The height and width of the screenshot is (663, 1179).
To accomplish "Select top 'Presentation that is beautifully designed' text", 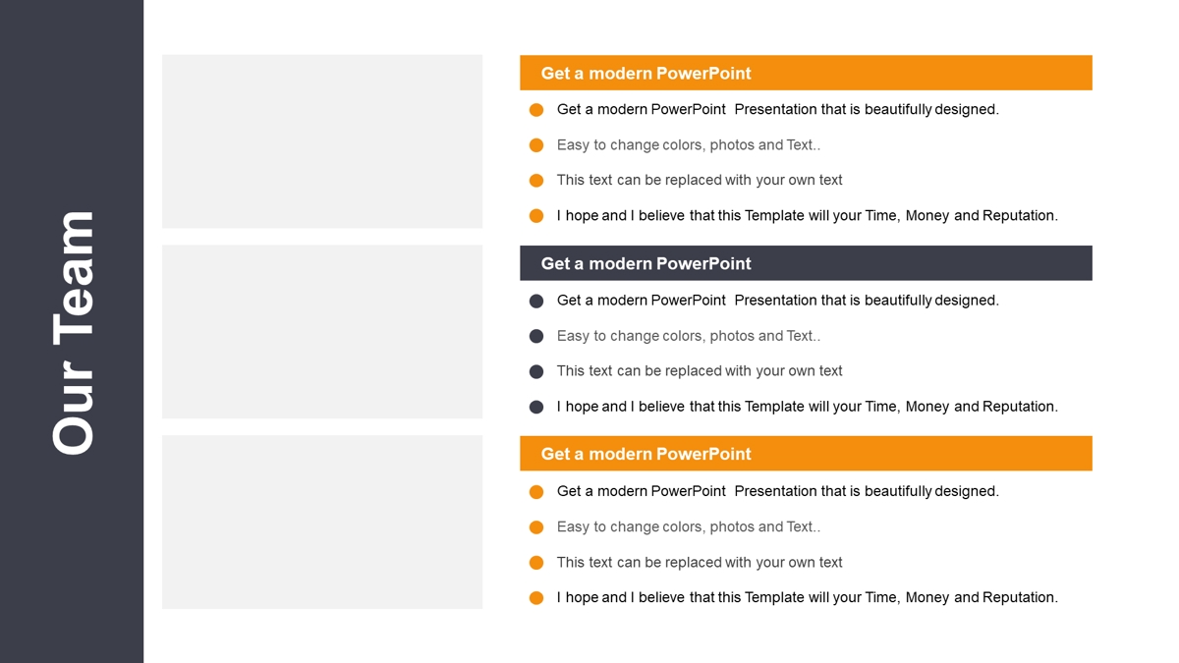I will (867, 109).
